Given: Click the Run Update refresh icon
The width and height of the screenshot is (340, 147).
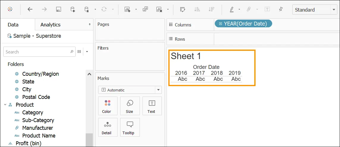Looking at the screenshot, I should (x=104, y=9).
